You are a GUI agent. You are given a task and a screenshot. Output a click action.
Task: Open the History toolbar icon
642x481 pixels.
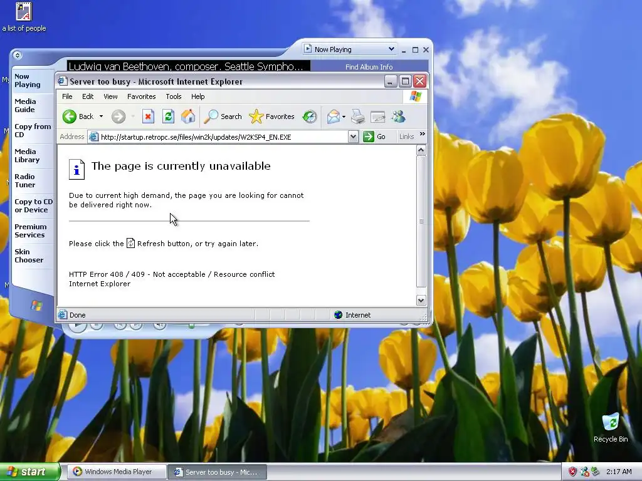pyautogui.click(x=310, y=116)
